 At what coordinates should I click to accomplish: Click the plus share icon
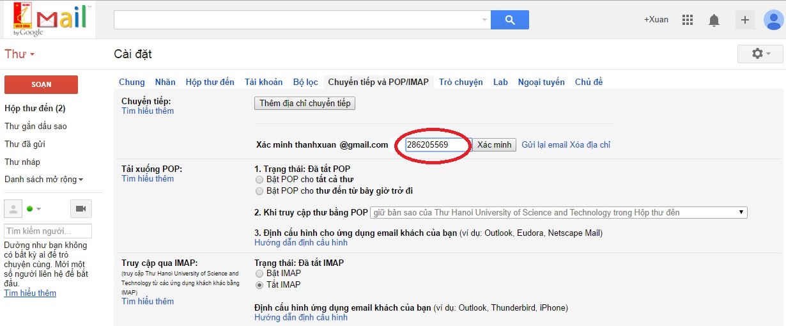(x=744, y=20)
